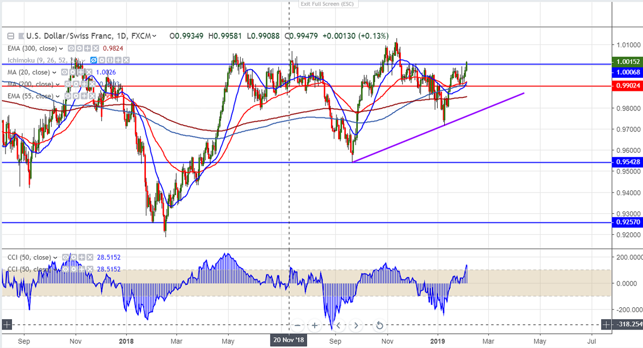Screen dimensions: 643x348
Task: Click the plus icon for upper CCI indicator
Action: (82, 257)
